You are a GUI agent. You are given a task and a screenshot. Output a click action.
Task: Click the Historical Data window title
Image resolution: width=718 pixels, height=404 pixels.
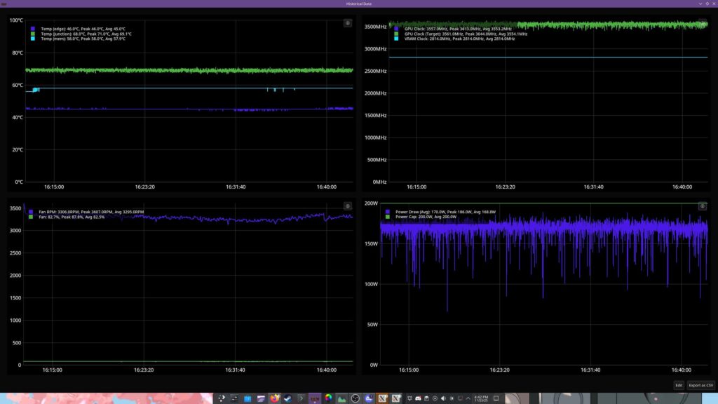(x=358, y=4)
